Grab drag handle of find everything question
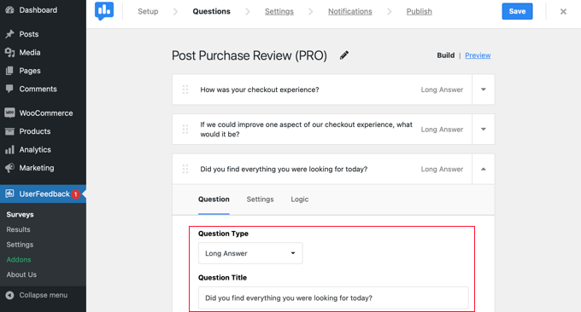The height and width of the screenshot is (312, 581). [x=185, y=169]
